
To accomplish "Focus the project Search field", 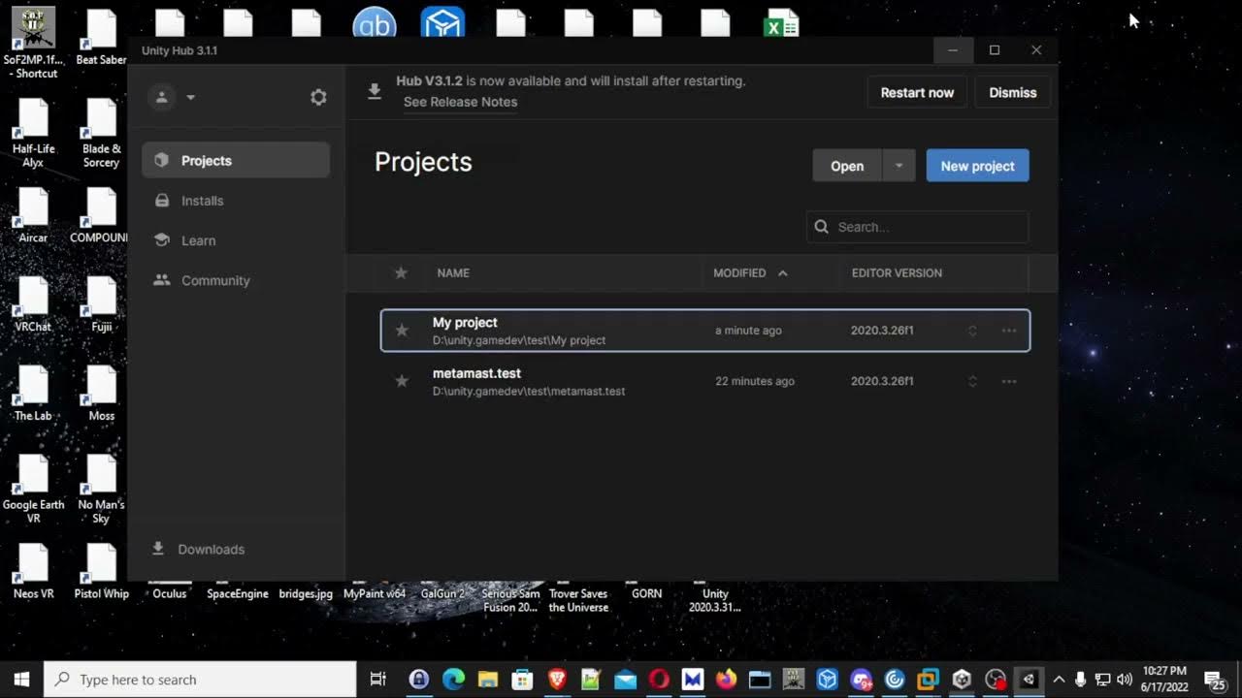I will tap(917, 227).
